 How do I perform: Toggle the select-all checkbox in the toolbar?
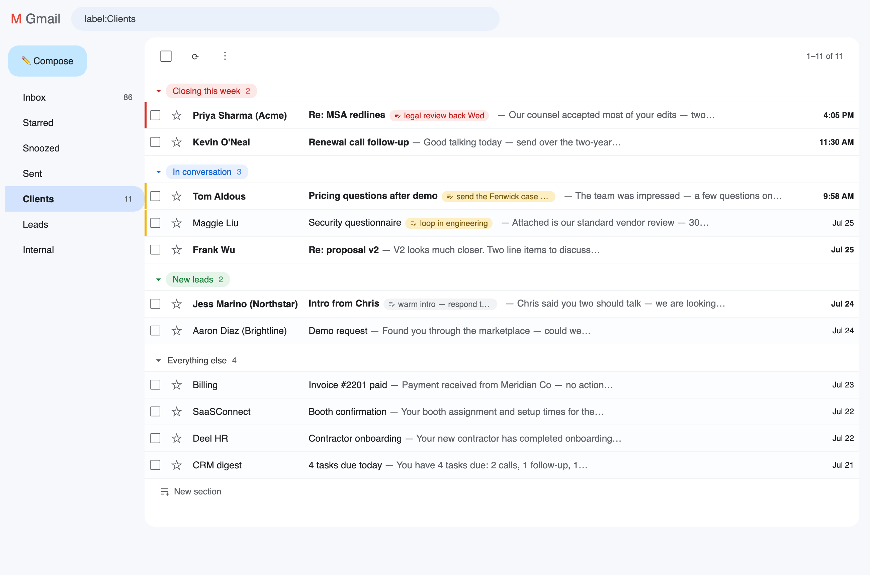[166, 56]
